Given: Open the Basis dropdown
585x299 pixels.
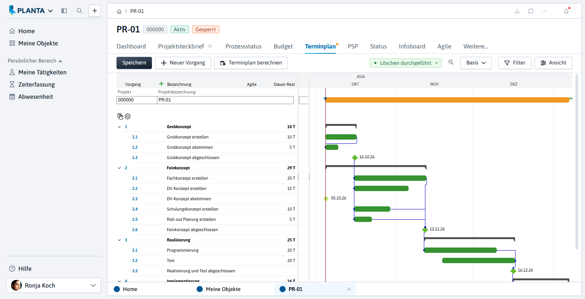Looking at the screenshot, I should pos(476,63).
